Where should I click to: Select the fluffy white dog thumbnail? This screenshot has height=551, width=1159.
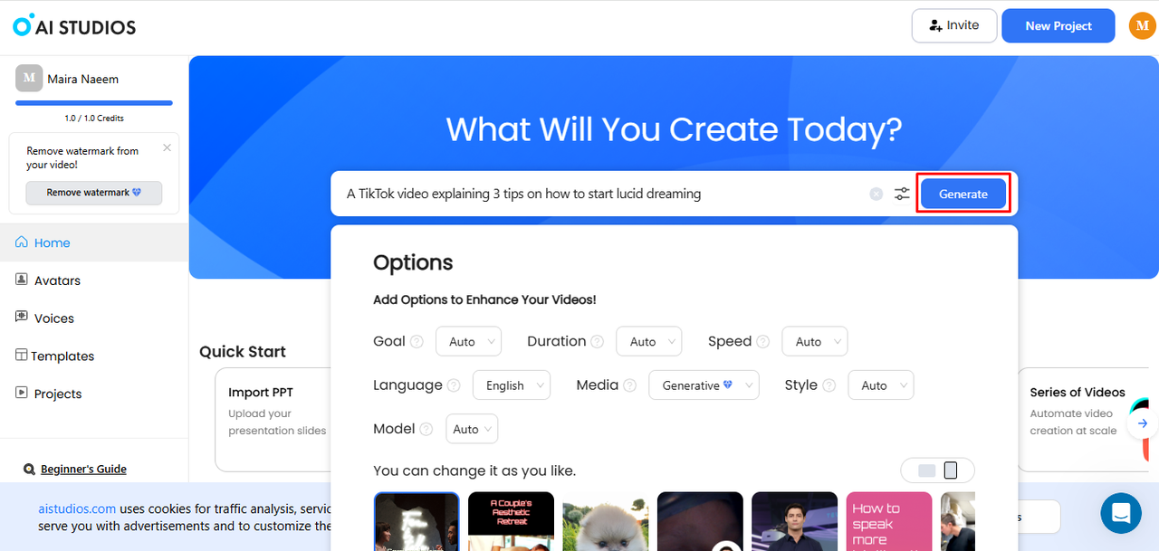605,521
